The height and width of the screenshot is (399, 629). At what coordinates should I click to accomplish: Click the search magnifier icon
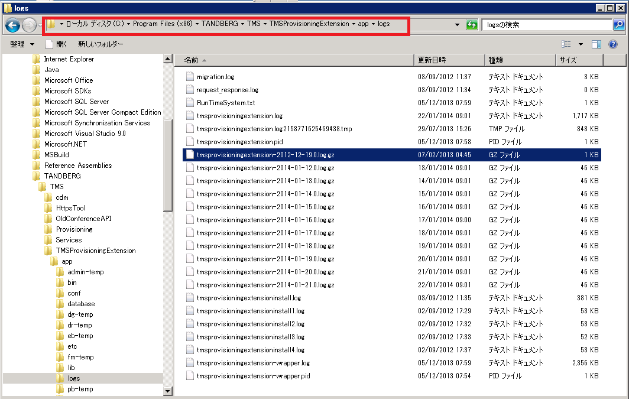click(619, 25)
